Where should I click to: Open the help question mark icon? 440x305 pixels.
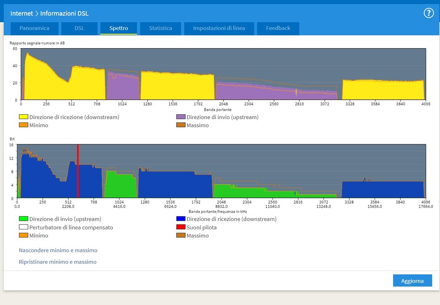tap(428, 13)
